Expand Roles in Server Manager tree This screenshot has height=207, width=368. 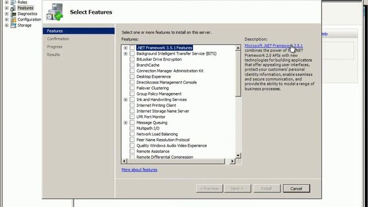(x=6, y=2)
